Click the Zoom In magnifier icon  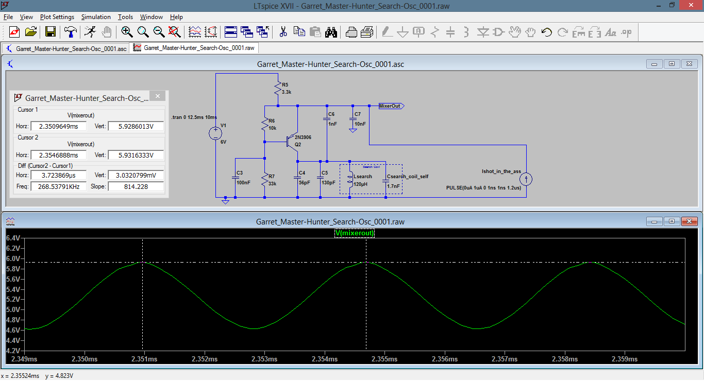pyautogui.click(x=127, y=32)
